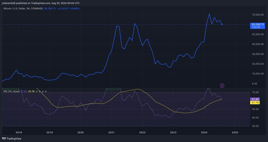This screenshot has height=142, width=268.
Task: Click the 2023 label on the time axis
Action: 173,132
